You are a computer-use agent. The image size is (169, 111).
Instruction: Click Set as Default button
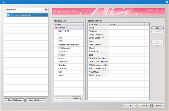pyautogui.click(x=62, y=98)
